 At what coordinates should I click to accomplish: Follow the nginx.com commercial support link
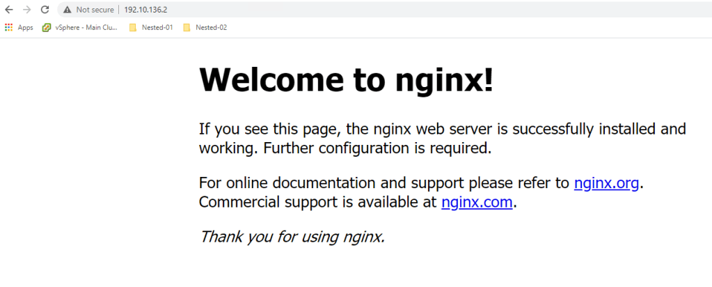477,202
